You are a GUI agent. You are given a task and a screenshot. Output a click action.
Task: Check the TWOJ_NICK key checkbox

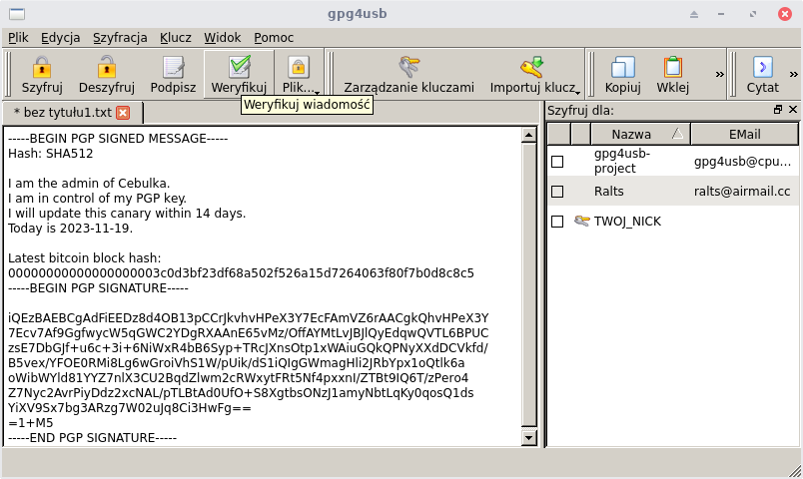557,222
